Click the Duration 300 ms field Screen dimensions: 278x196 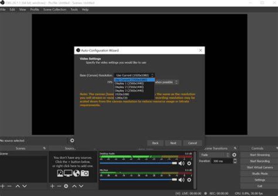[x=222, y=161]
